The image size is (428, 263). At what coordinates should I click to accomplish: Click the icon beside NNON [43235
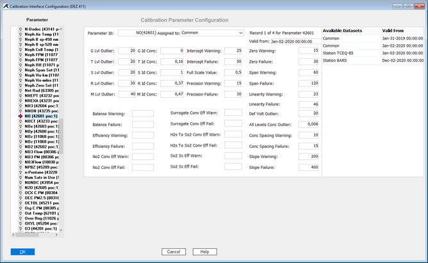21,111
